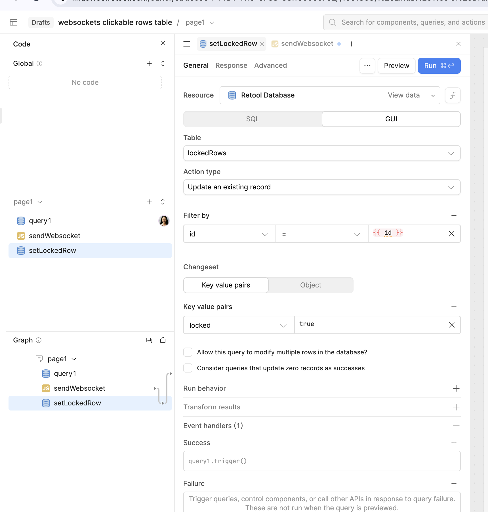Image resolution: width=488 pixels, height=512 pixels.
Task: Click the function icon beside Resource
Action: 453,95
